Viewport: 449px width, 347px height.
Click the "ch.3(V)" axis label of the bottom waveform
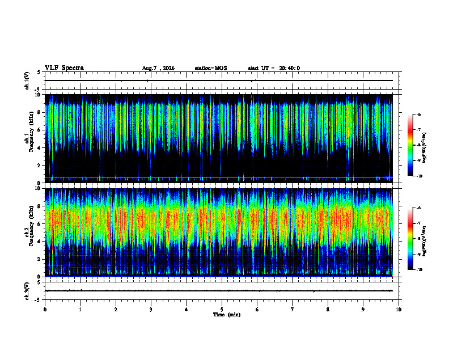point(27,291)
